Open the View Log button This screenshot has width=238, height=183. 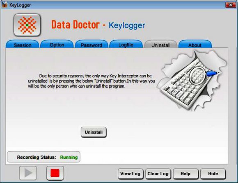130,174
